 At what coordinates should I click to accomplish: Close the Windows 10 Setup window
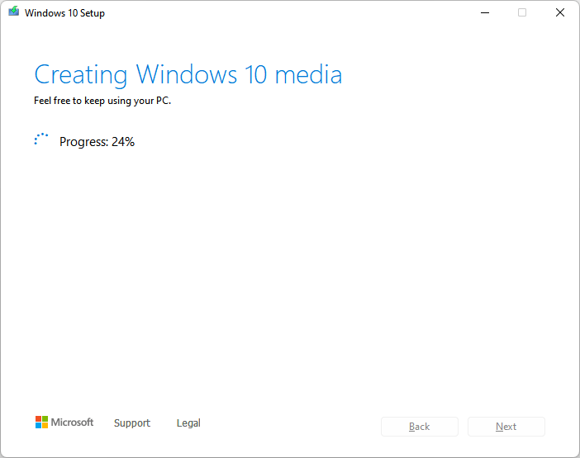coord(560,12)
